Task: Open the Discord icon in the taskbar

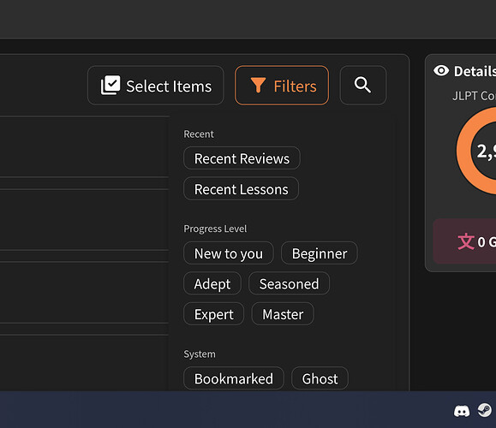Action: pos(462,411)
